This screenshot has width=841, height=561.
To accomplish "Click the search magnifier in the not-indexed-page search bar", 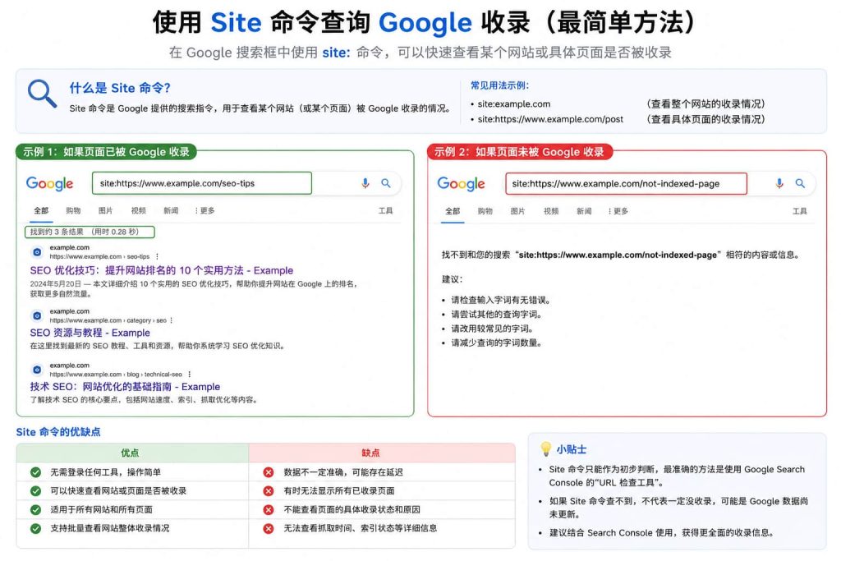I will 800,183.
